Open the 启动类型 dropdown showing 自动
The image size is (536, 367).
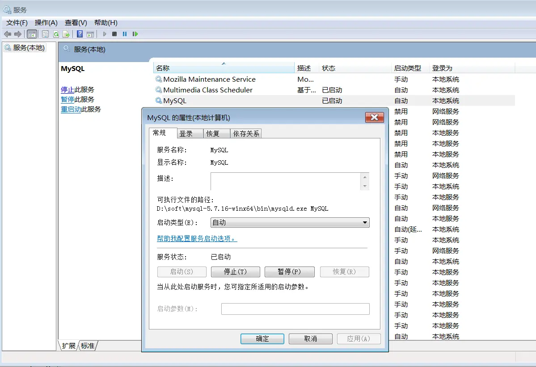tap(290, 223)
